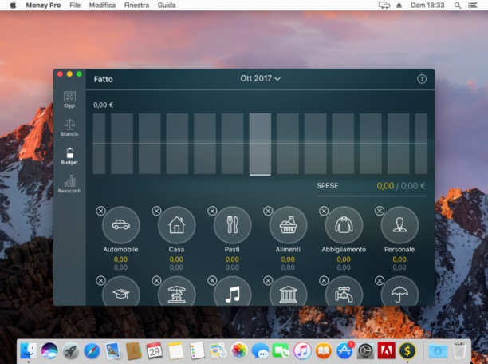Image resolution: width=488 pixels, height=364 pixels.
Task: Select the highlighted bar in the chart
Action: (260, 144)
